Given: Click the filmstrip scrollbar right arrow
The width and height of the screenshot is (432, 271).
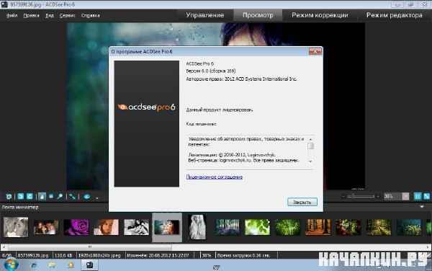Looking at the screenshot, I should pos(428,246).
